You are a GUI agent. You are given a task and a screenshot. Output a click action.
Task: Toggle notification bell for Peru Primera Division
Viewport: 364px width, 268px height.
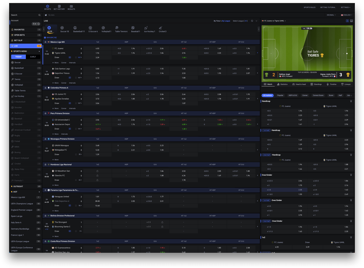pos(45,113)
